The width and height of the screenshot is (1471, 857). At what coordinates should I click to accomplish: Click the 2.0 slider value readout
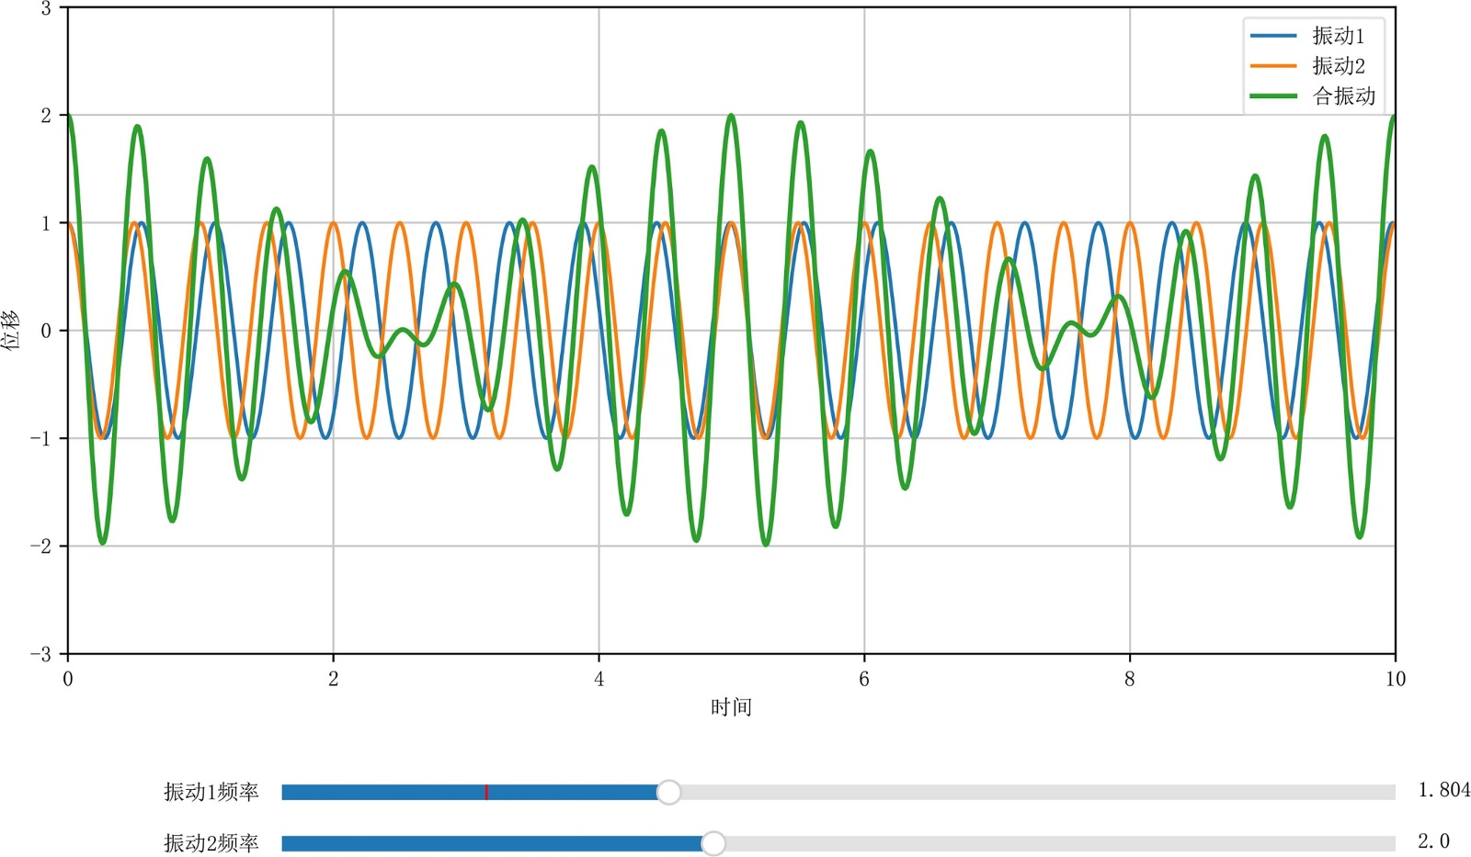pos(1433,841)
